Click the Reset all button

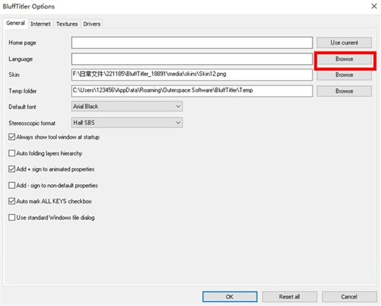289,296
